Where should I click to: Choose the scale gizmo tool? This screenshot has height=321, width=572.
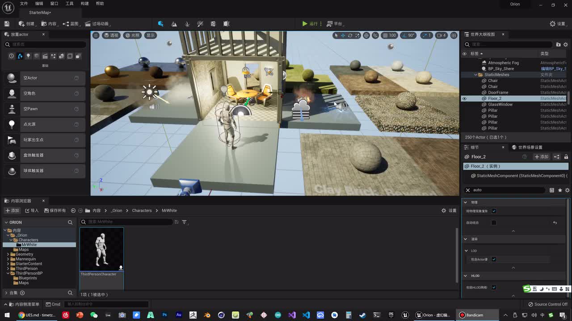click(x=357, y=35)
